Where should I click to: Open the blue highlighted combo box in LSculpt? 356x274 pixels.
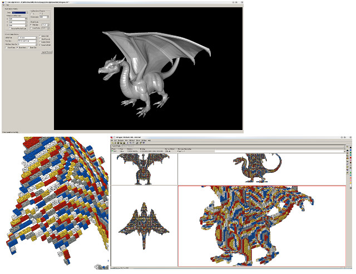click(x=20, y=13)
